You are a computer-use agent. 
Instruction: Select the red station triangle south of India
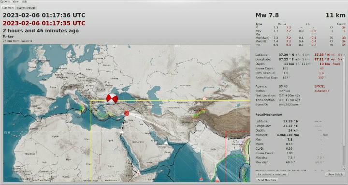[201, 179]
